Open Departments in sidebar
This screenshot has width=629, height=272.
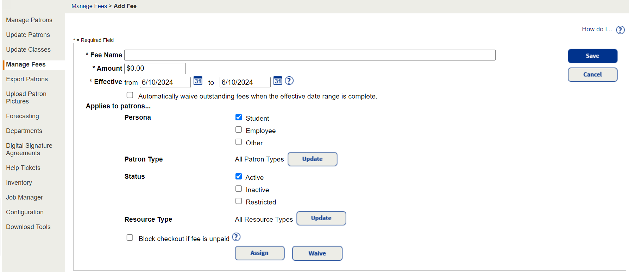tap(24, 131)
